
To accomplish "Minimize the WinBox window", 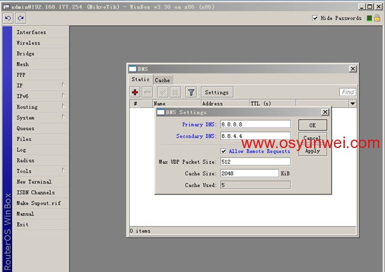I will (x=362, y=7).
